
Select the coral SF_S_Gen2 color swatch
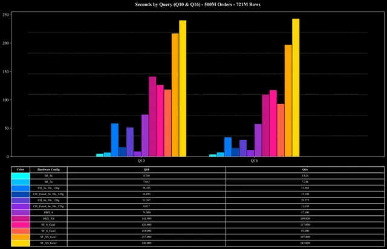[x=21, y=231]
